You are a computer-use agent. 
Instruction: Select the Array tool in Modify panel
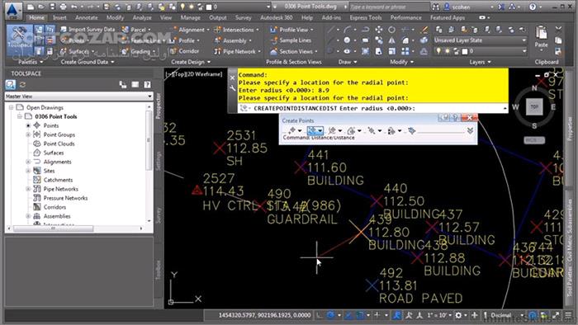405,51
